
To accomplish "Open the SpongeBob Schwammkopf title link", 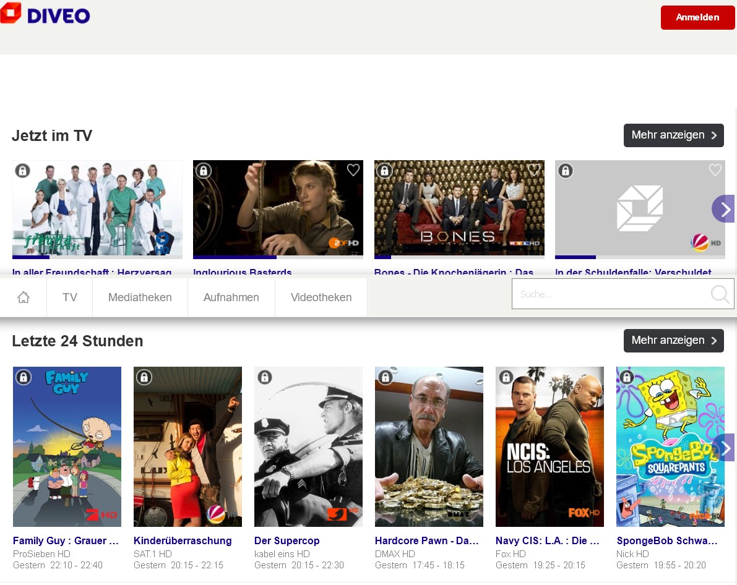I will pos(667,541).
